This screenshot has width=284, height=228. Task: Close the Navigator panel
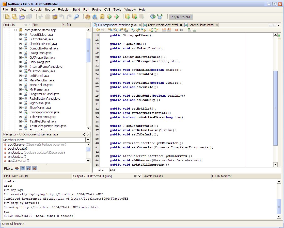[88, 134]
